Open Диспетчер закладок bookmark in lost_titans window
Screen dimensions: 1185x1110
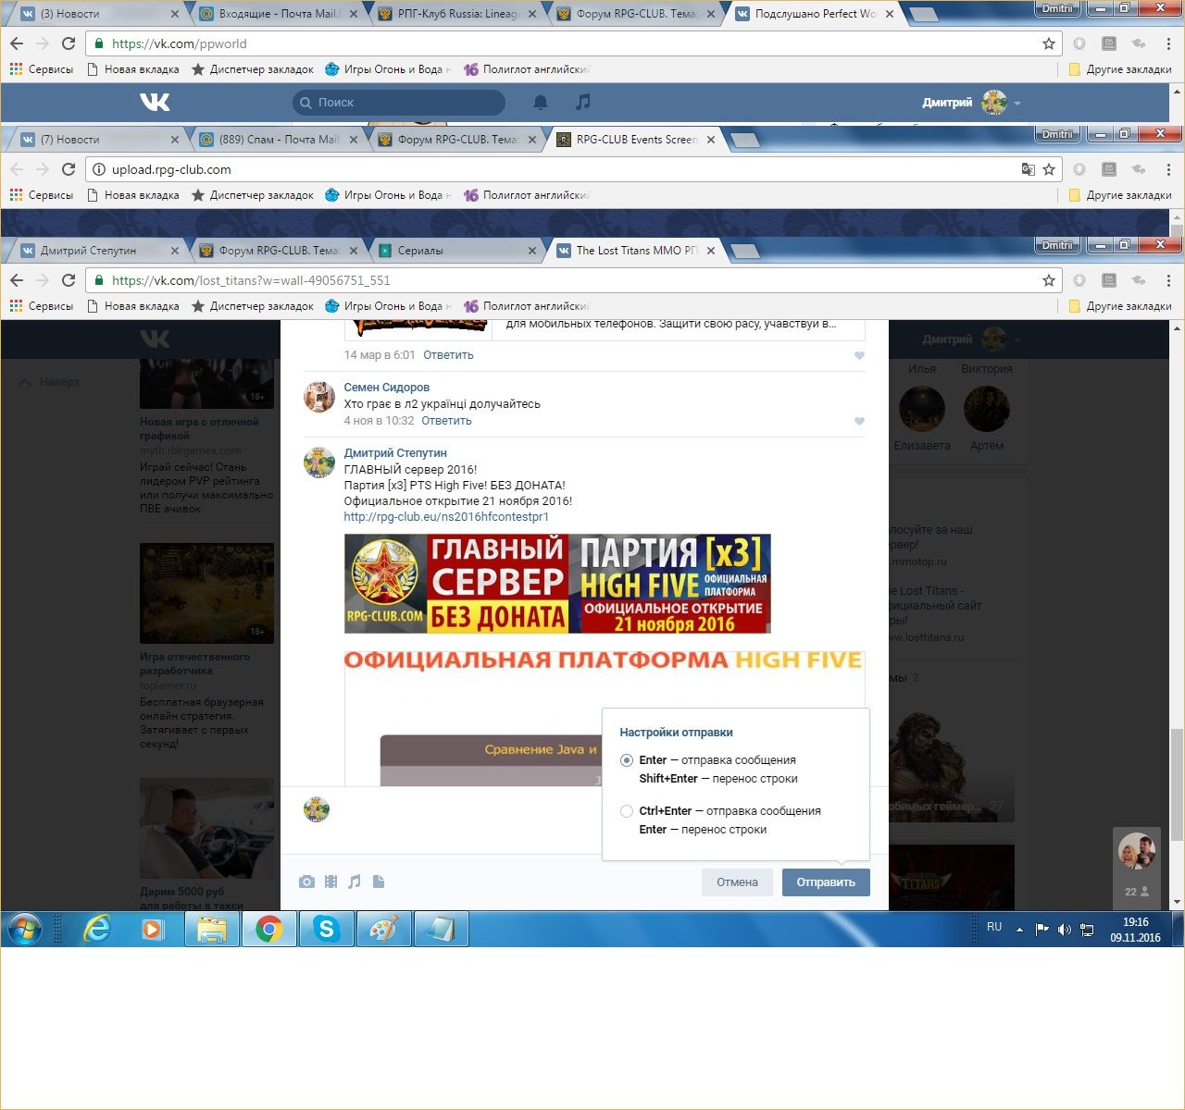point(253,306)
